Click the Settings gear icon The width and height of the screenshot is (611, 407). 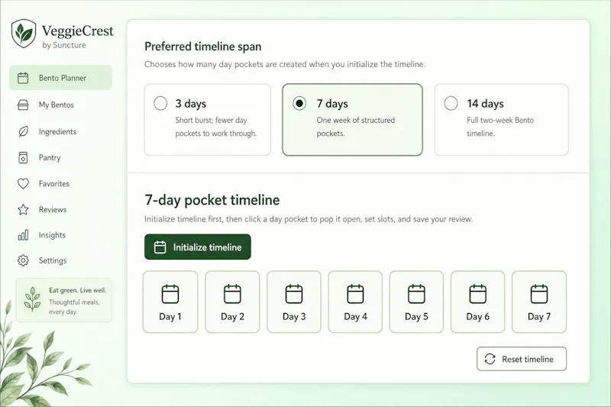point(23,260)
